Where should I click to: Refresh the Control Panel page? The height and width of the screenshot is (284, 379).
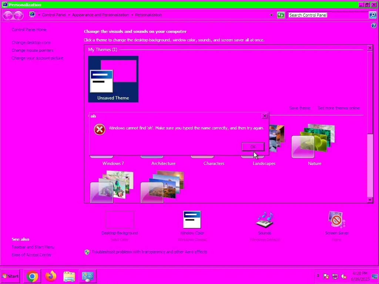[x=281, y=15]
